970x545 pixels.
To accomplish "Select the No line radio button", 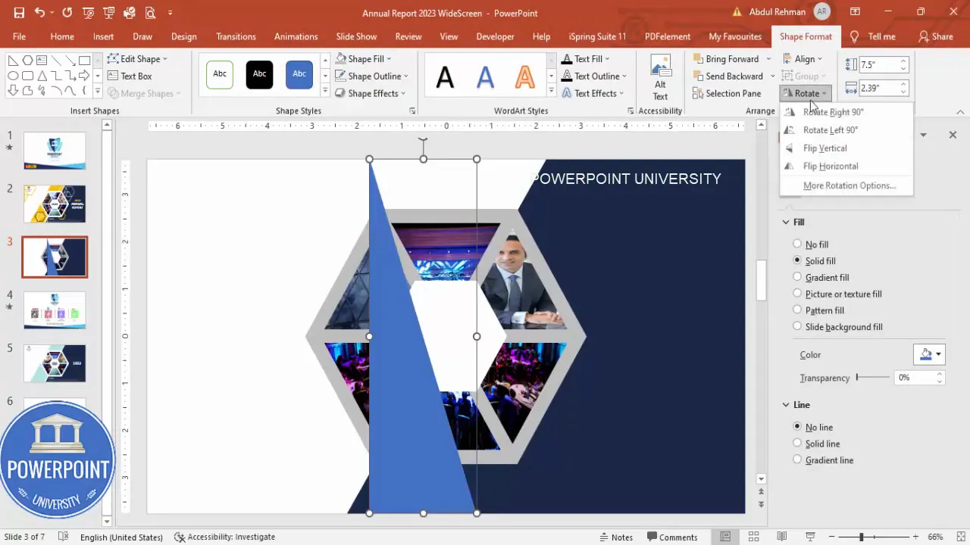I will click(797, 427).
